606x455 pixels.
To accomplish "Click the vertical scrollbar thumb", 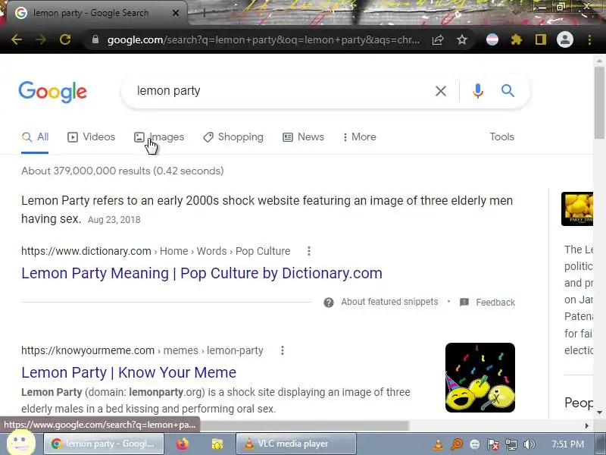I will 599,102.
